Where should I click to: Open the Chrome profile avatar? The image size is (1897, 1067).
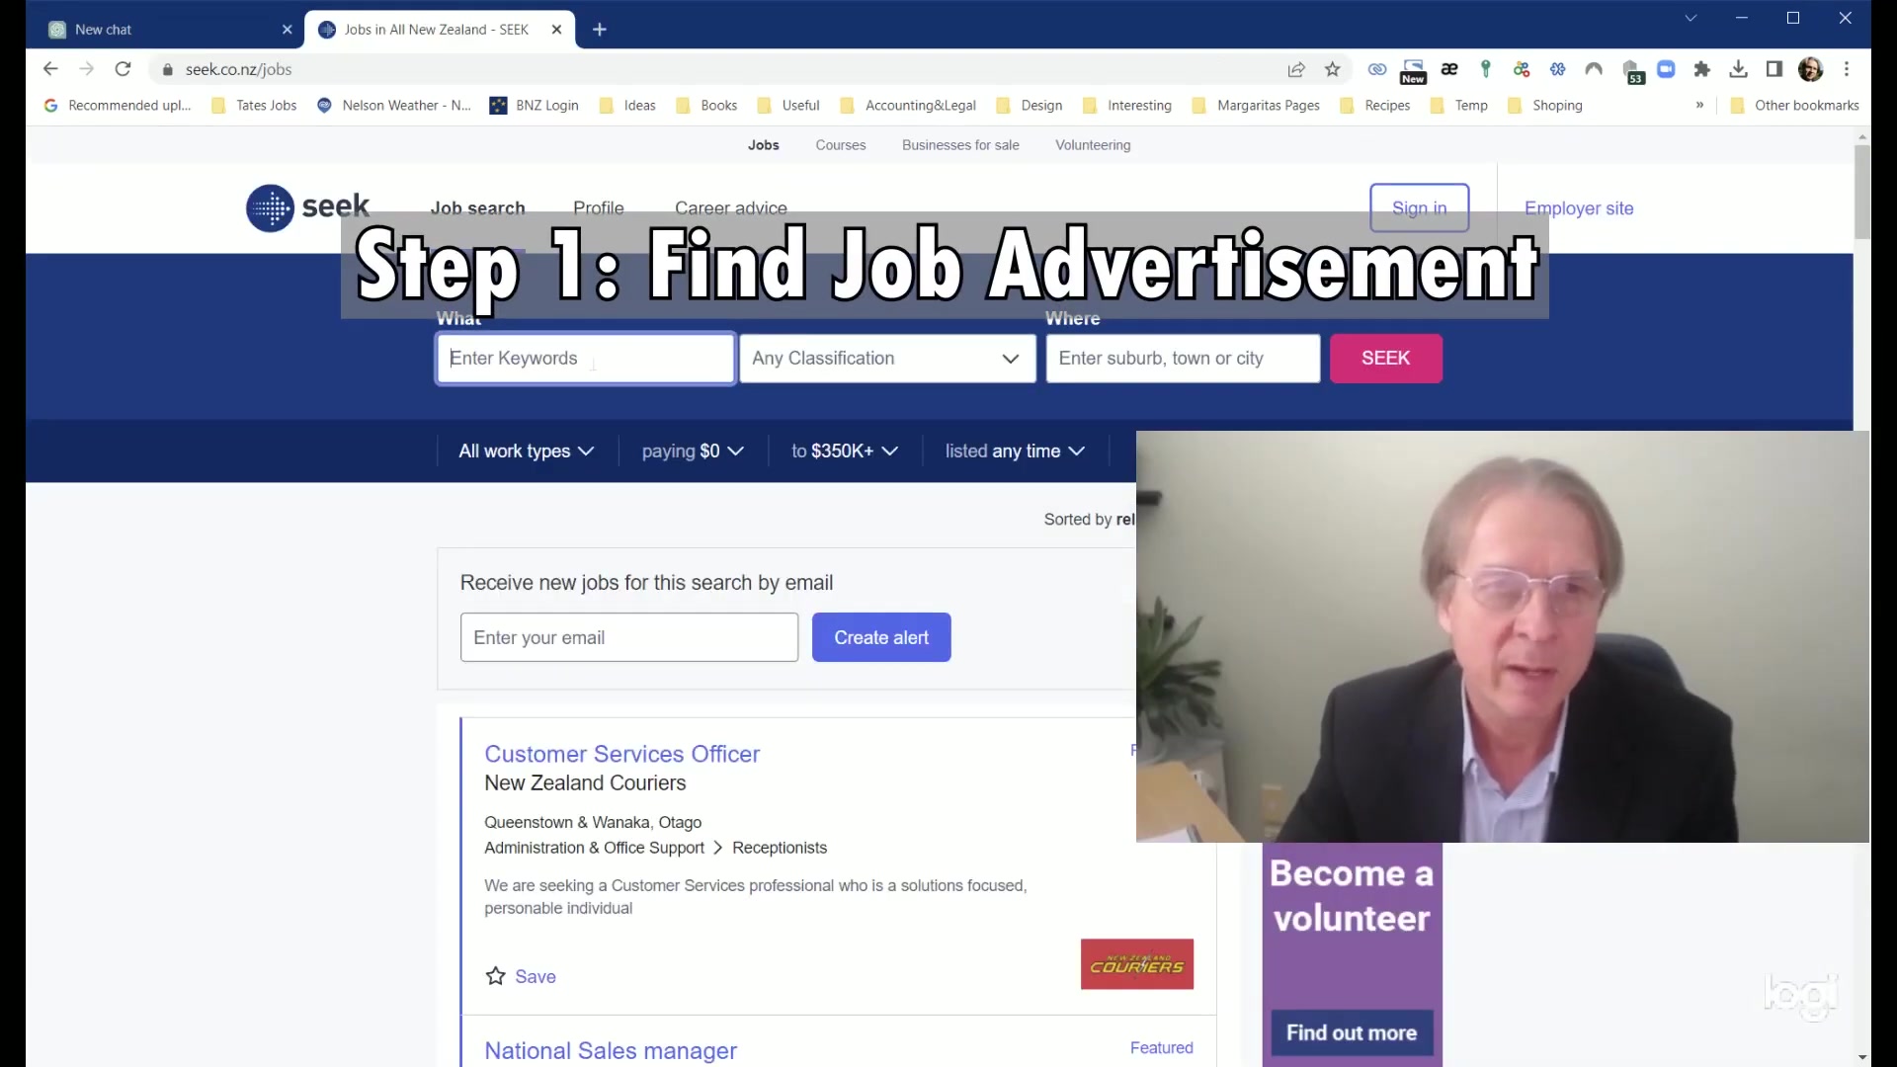tap(1810, 69)
